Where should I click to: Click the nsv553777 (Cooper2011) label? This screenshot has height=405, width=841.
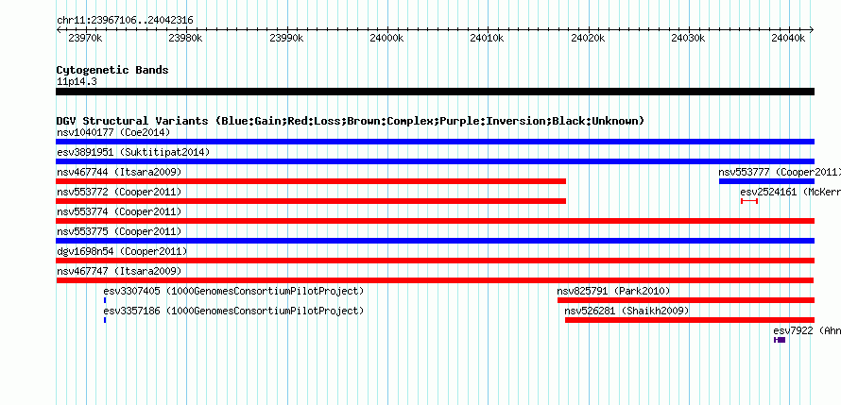coord(780,172)
